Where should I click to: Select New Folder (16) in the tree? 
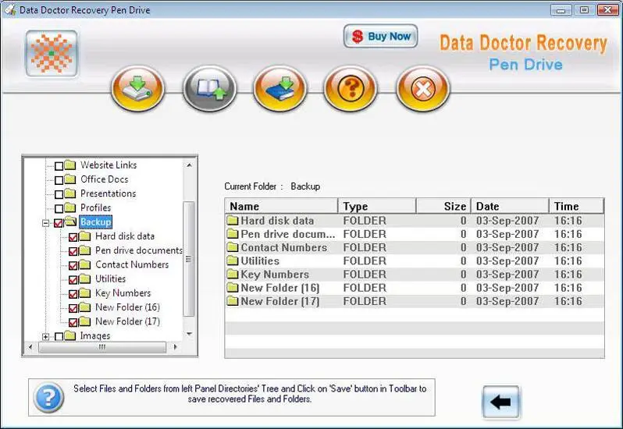(x=127, y=307)
